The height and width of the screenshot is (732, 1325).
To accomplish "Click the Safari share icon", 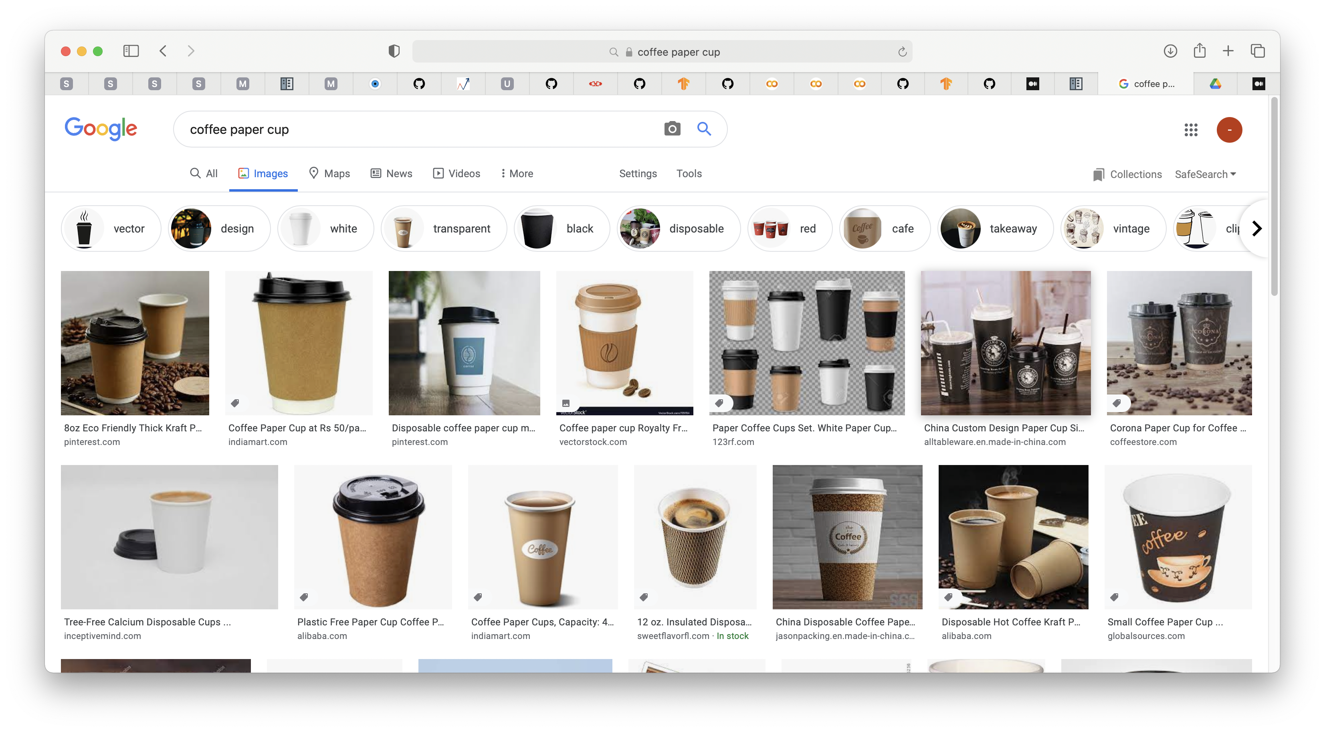I will coord(1200,51).
